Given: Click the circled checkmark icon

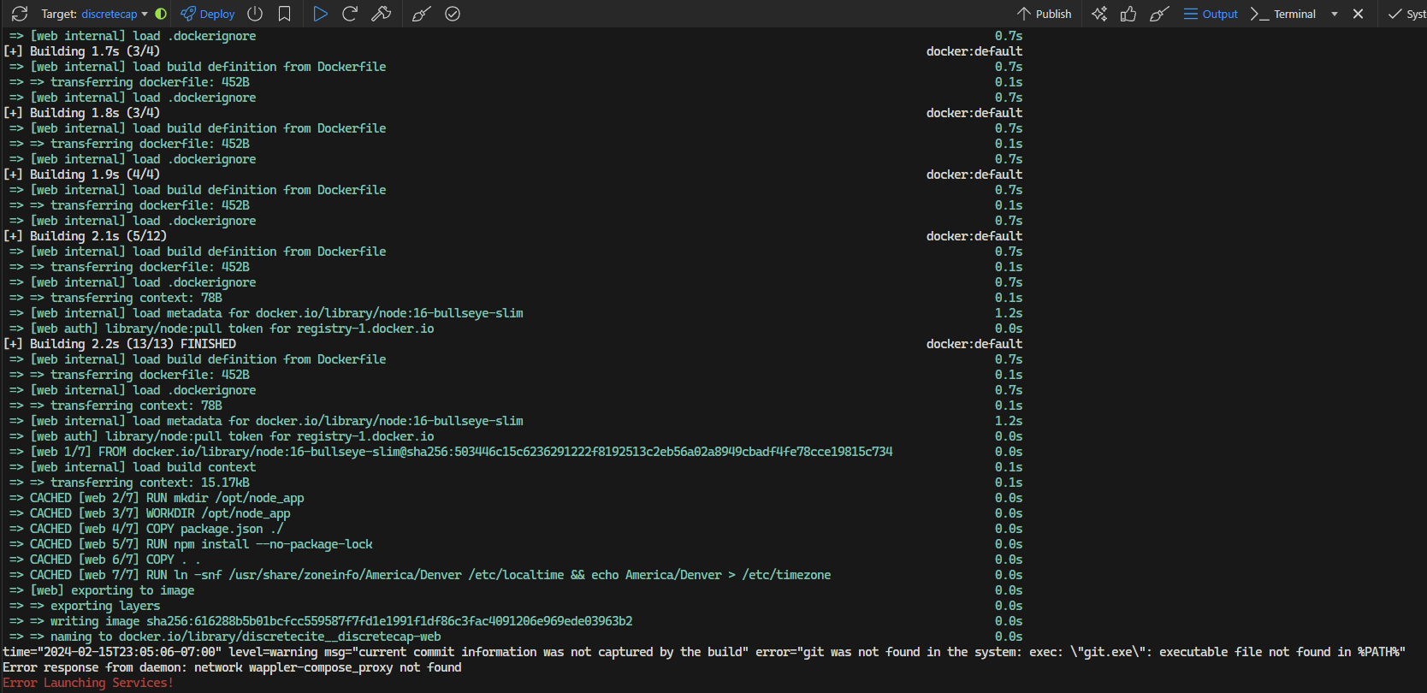Looking at the screenshot, I should pos(453,14).
